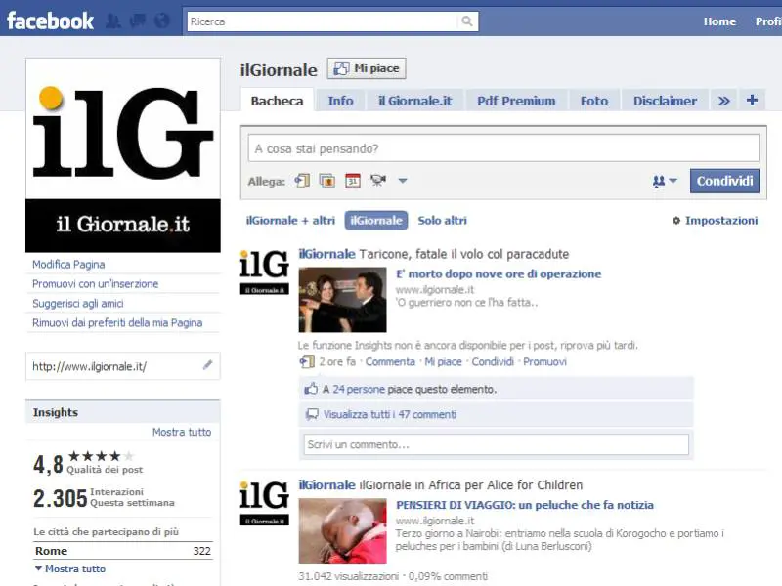Expand more attachment options arrow
Image resolution: width=782 pixels, height=586 pixels.
[x=403, y=181]
